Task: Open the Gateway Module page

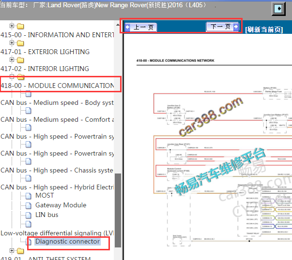Action: 61,205
